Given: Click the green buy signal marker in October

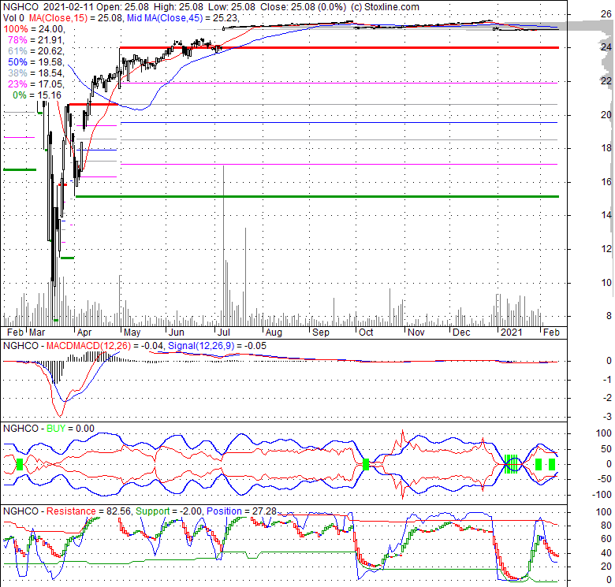Looking at the screenshot, I should 366,465.
